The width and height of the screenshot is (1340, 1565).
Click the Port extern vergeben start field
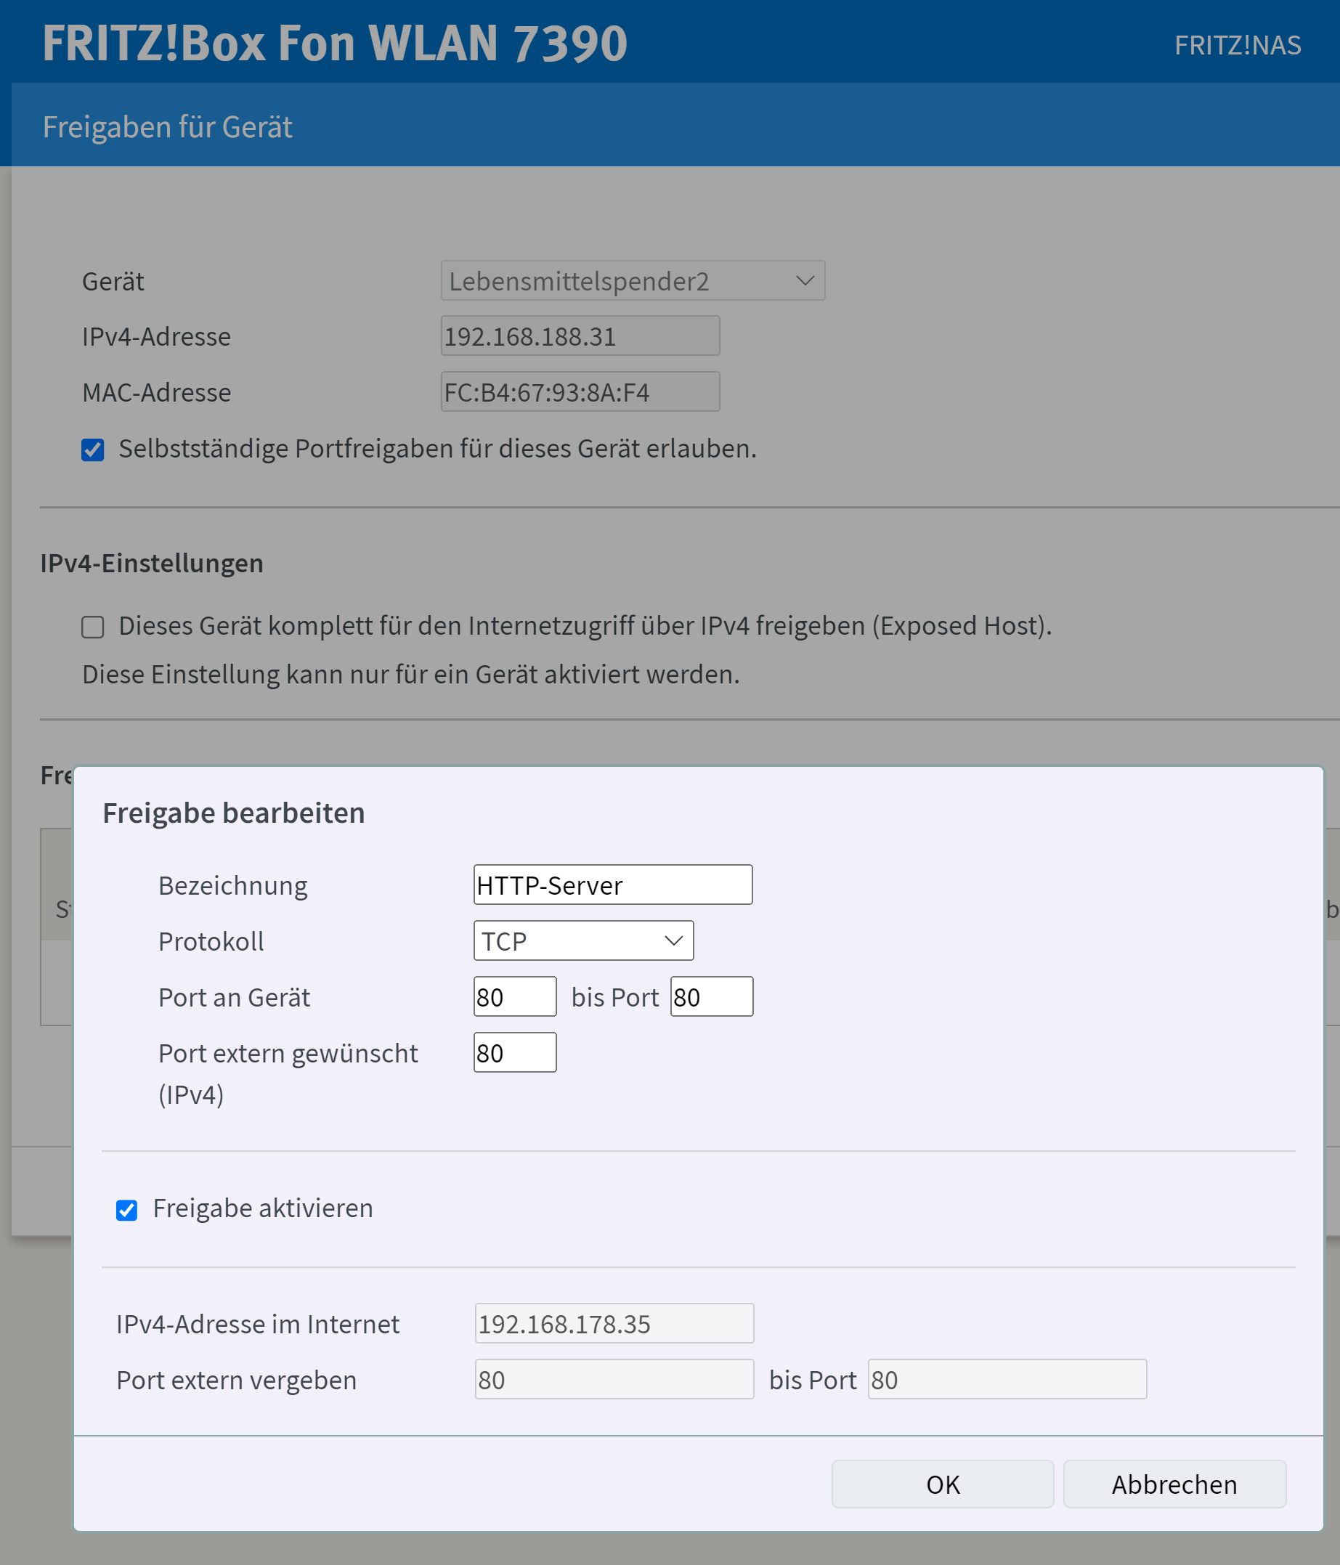click(614, 1379)
